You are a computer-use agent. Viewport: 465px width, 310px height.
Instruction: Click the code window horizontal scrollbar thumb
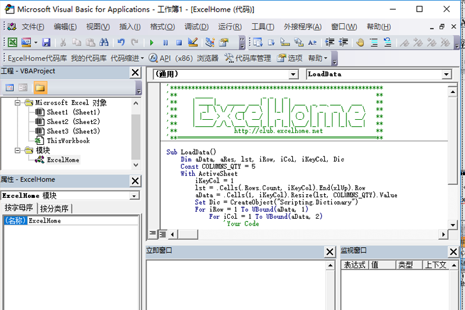pyautogui.click(x=187, y=234)
